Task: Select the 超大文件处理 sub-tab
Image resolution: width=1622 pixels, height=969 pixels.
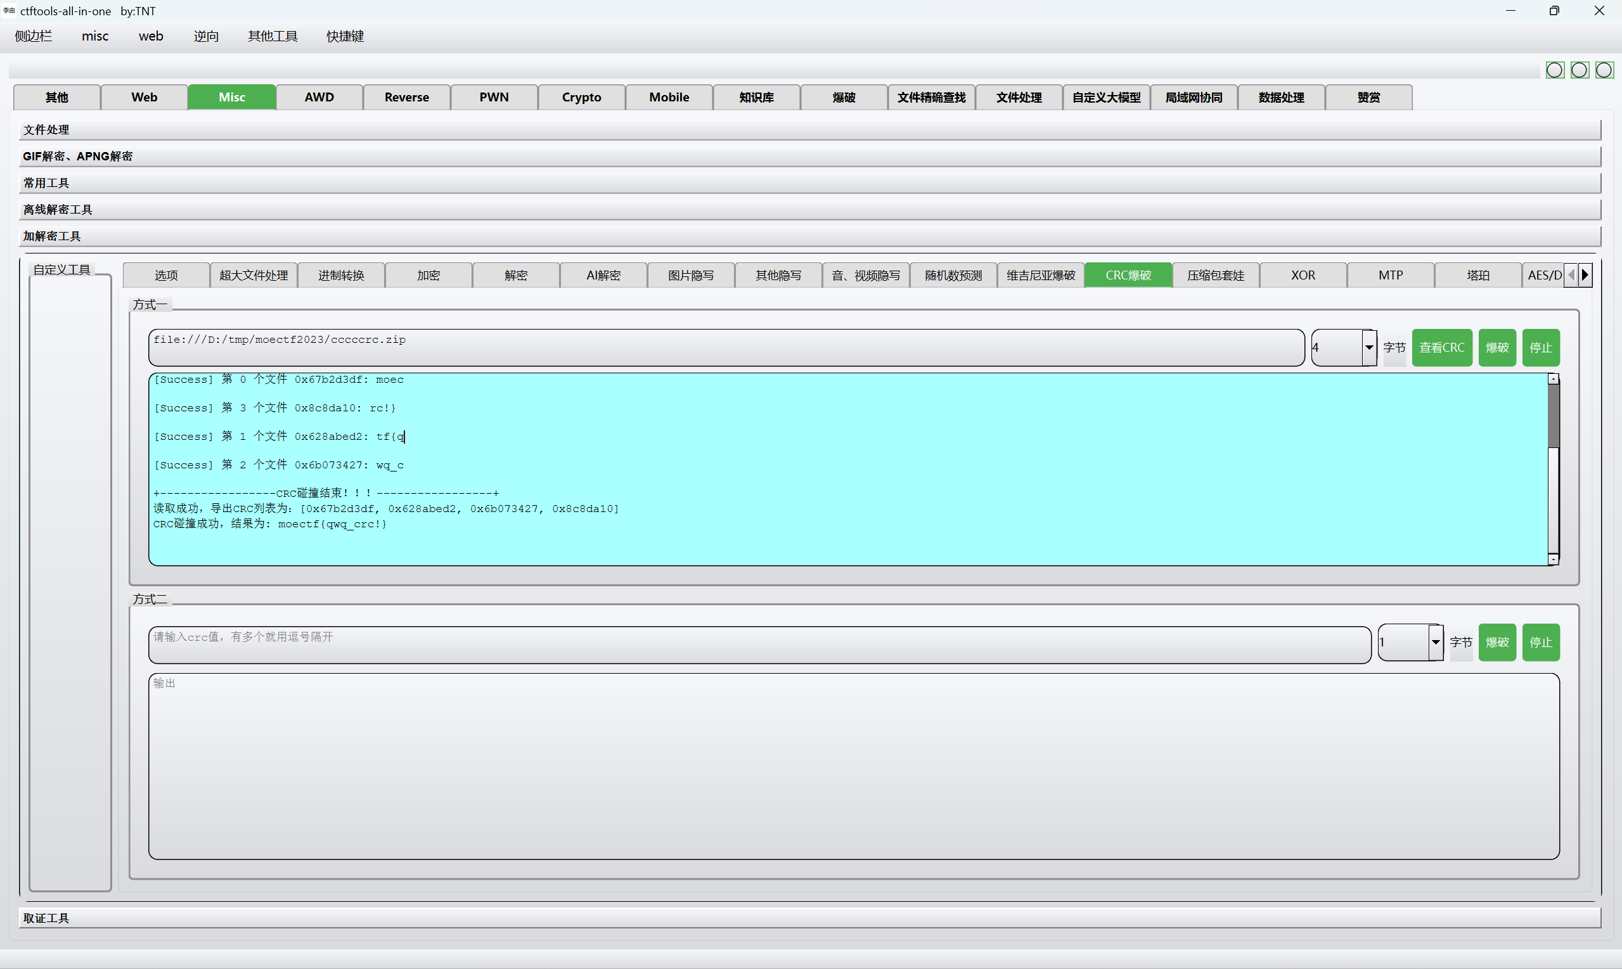Action: pyautogui.click(x=254, y=275)
